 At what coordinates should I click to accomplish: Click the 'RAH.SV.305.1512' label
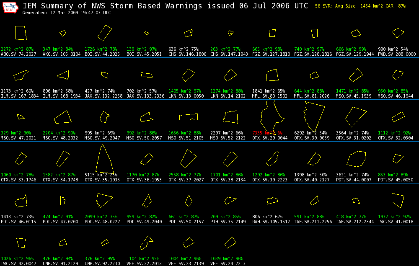tap(271, 222)
